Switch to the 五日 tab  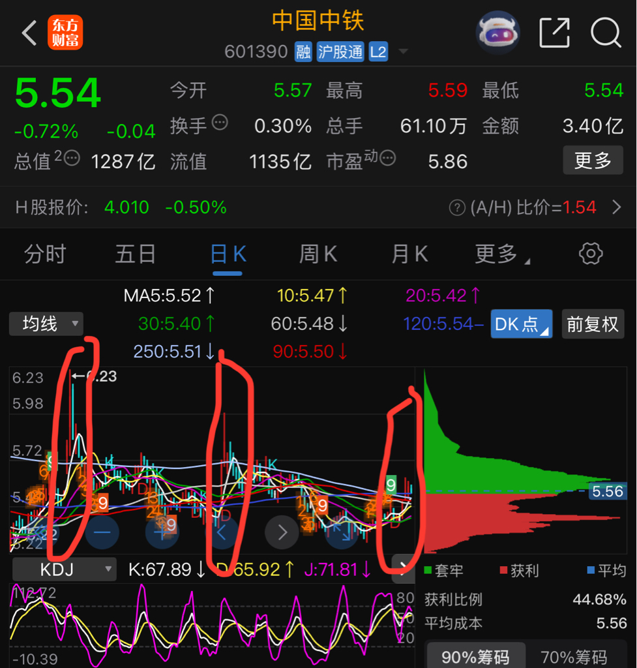[x=136, y=254]
